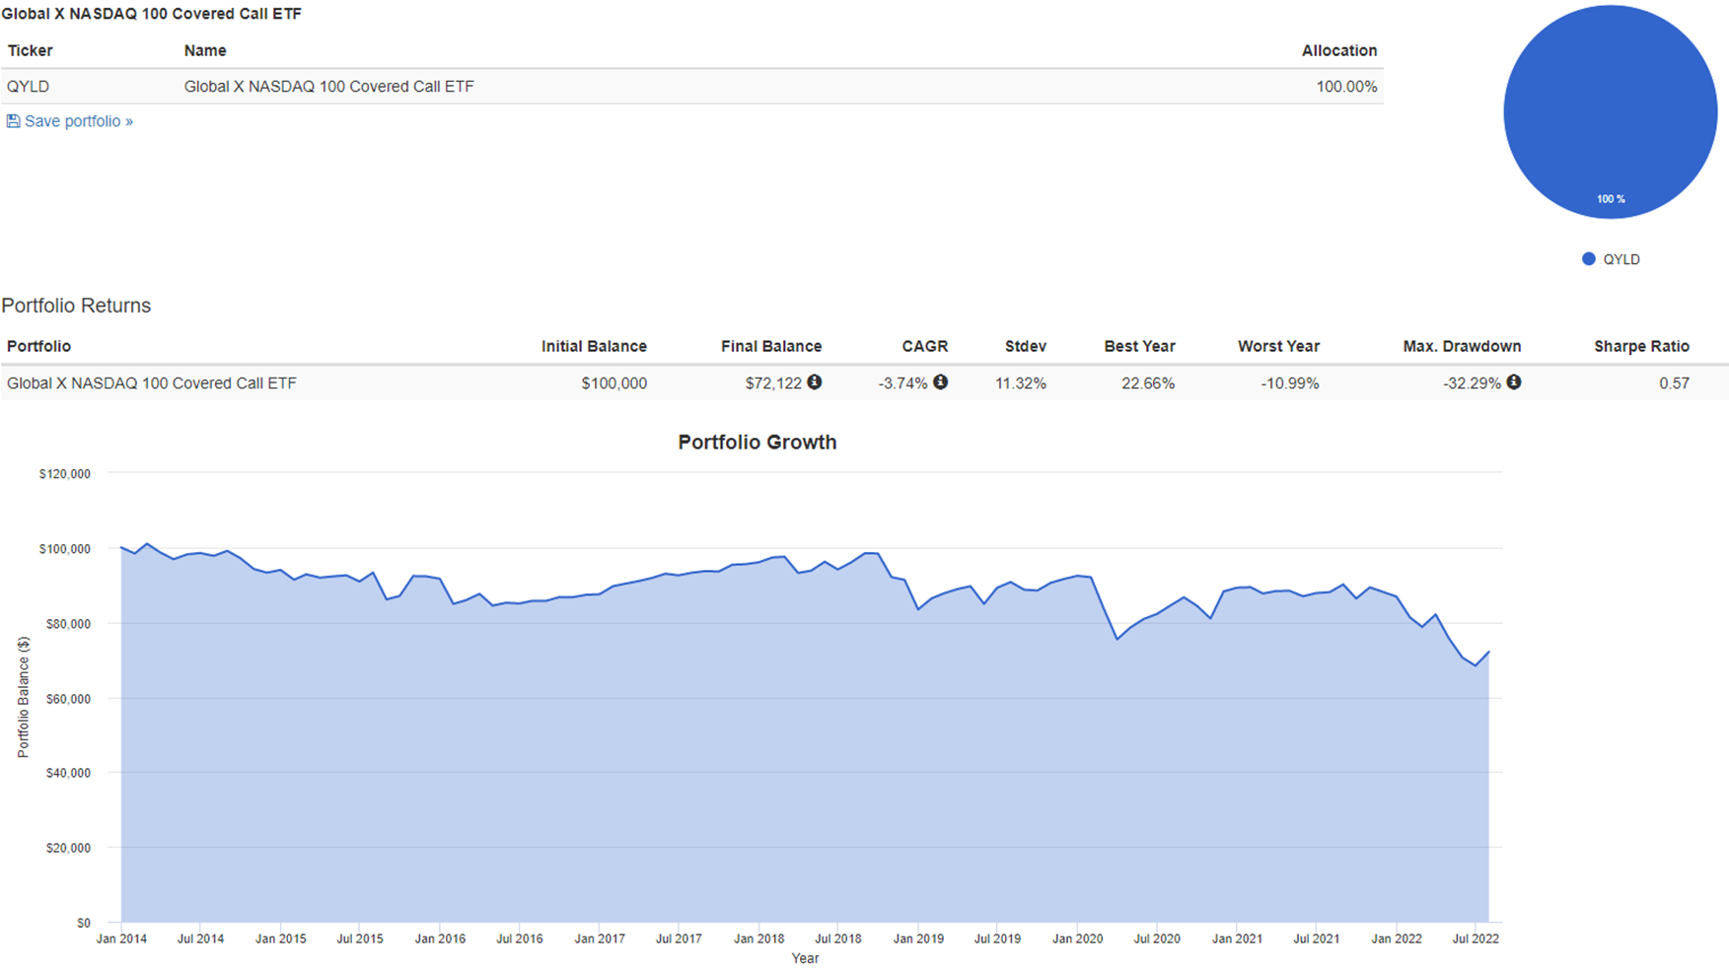Select the $72,122 final balance value

click(773, 383)
